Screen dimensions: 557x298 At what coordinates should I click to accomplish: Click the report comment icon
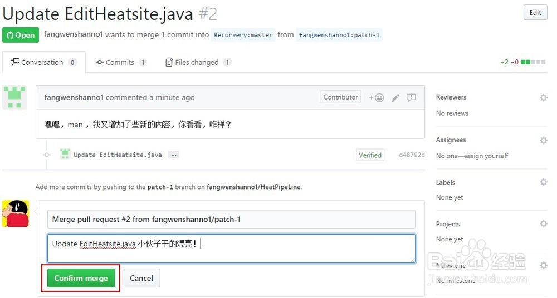[411, 97]
